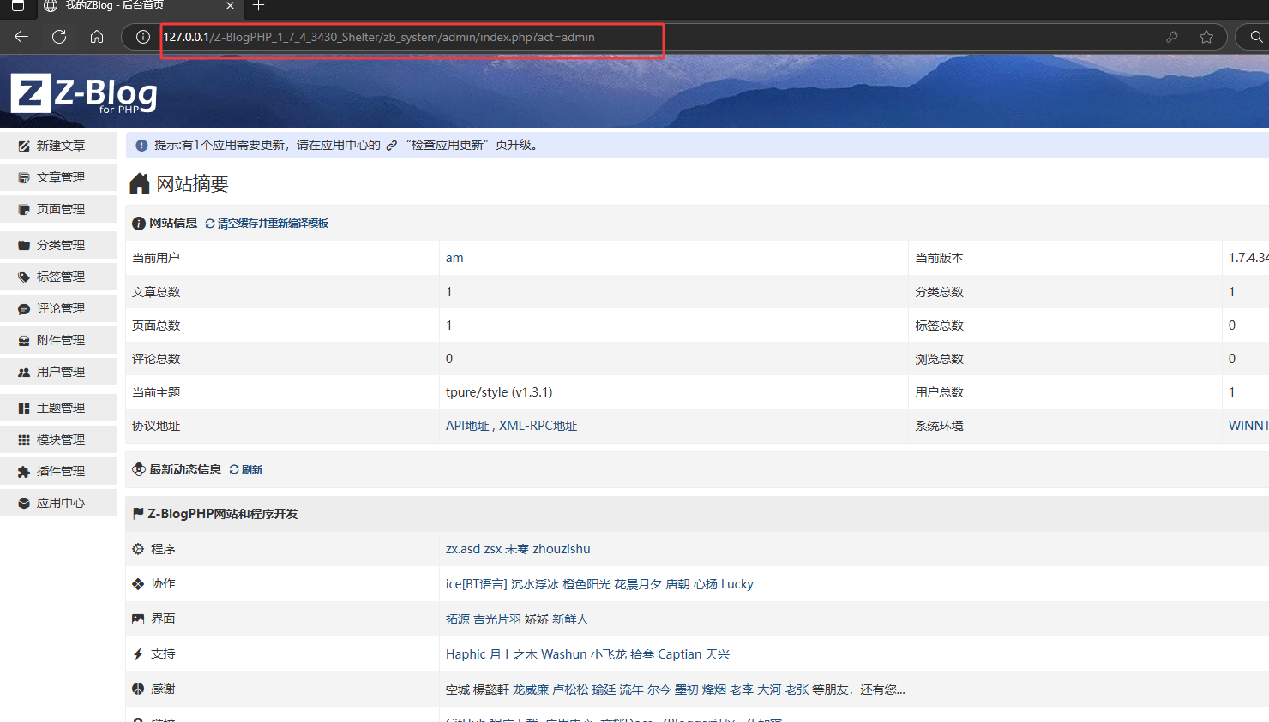The width and height of the screenshot is (1269, 722).
Task: Open a new browser tab with plus
Action: 258,6
